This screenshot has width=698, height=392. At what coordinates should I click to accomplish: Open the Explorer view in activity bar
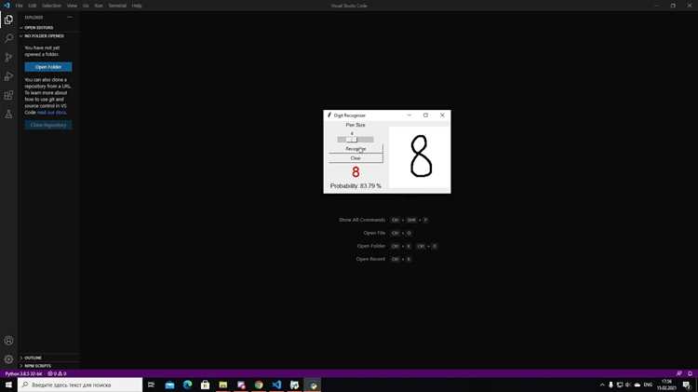[x=8, y=20]
